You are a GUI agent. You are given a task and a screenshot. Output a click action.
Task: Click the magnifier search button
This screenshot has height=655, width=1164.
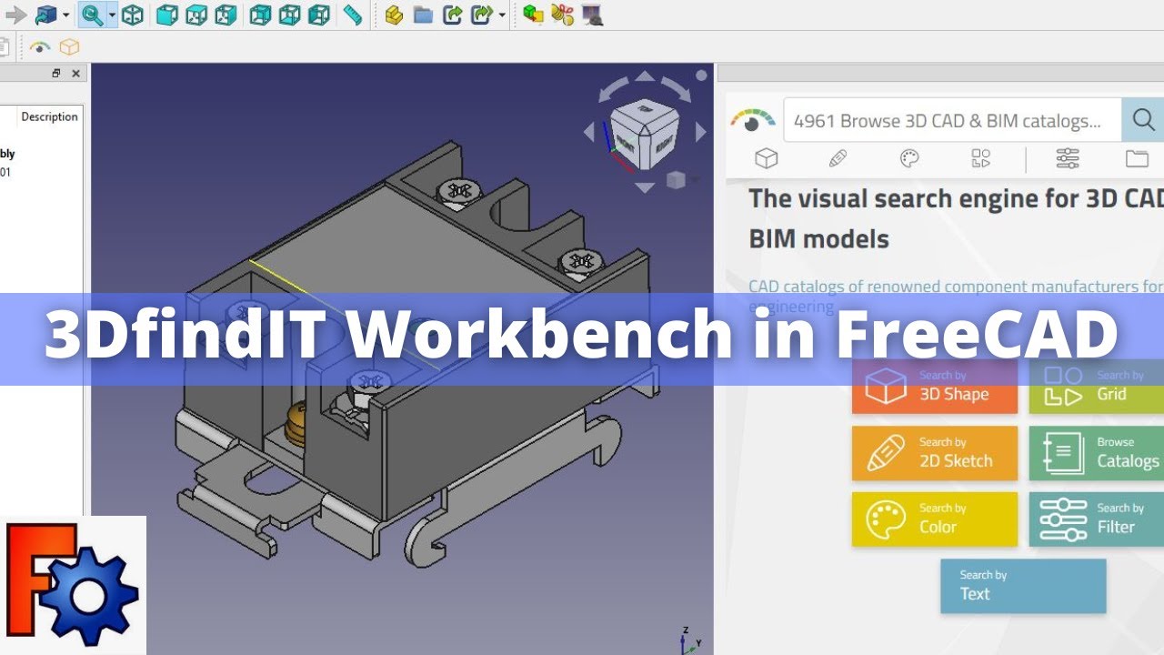[x=1142, y=120]
